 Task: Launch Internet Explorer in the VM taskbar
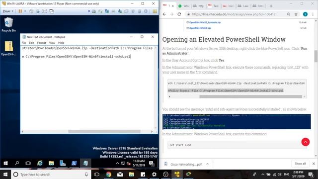tap(40, 163)
